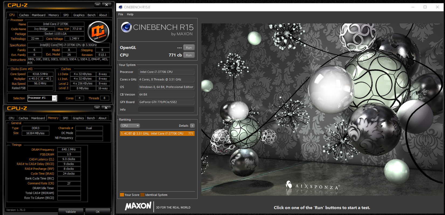Switch to Bench tab in top CPU-Z window
Screen dimensions: 445x215
(x=91, y=15)
